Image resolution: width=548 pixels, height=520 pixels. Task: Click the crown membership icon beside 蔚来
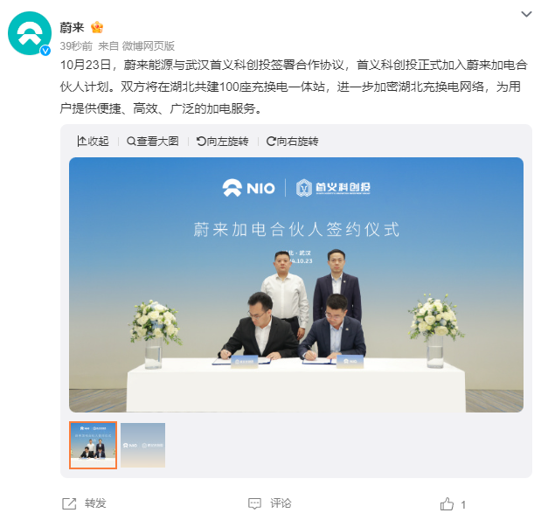point(97,27)
